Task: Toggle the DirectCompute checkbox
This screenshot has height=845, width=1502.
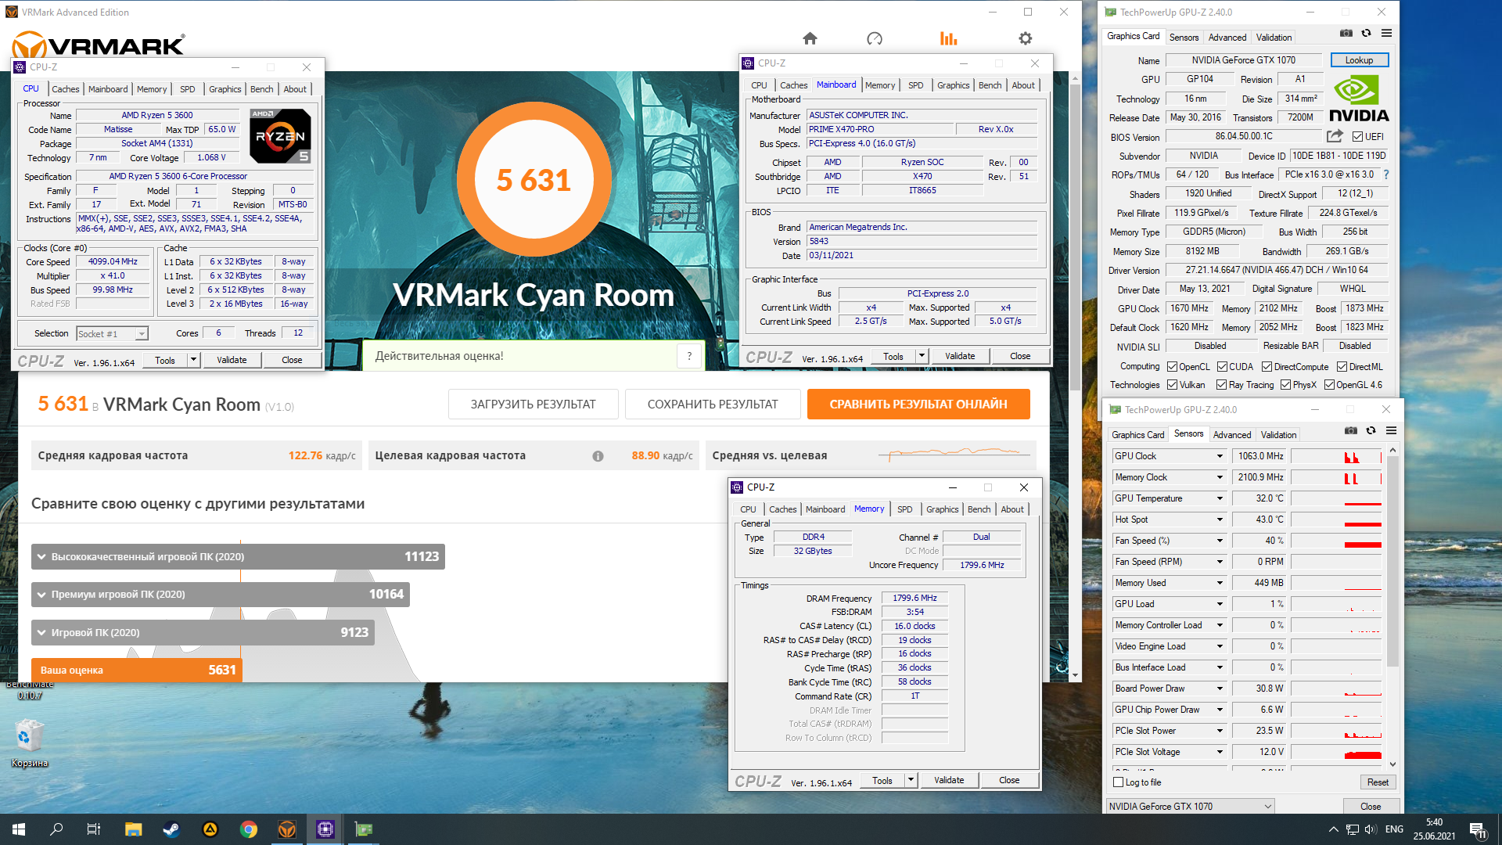Action: (1267, 367)
